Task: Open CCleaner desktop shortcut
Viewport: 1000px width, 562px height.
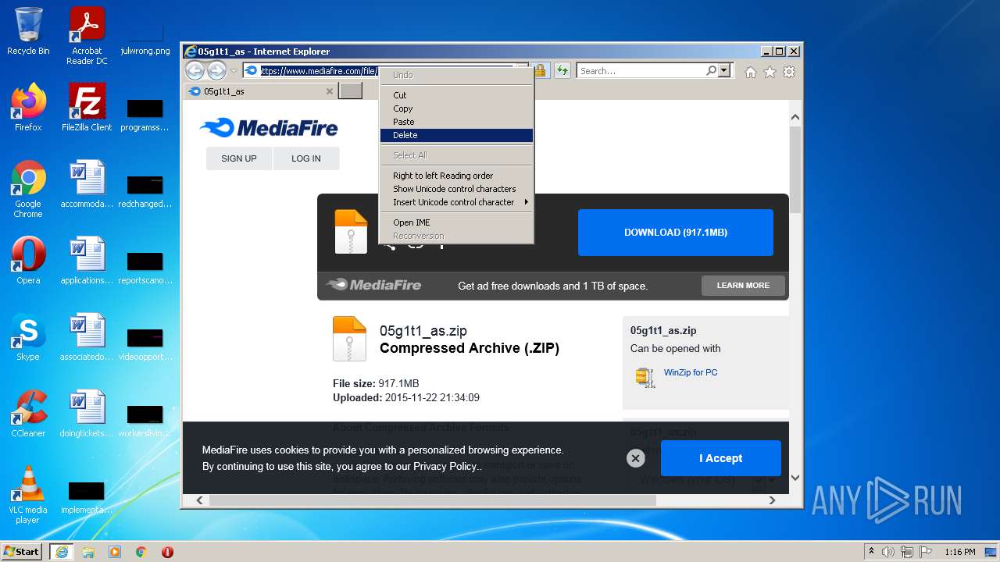Action: pyautogui.click(x=28, y=414)
